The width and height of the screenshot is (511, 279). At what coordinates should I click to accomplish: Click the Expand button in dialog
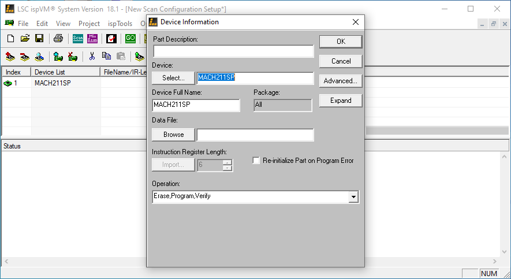coord(341,101)
